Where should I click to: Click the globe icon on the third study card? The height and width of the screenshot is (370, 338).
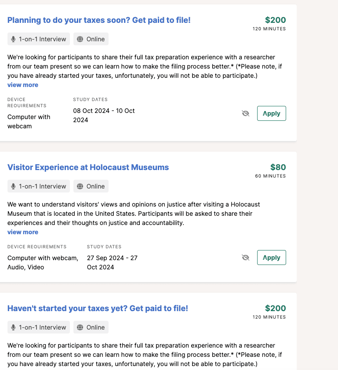click(x=80, y=327)
